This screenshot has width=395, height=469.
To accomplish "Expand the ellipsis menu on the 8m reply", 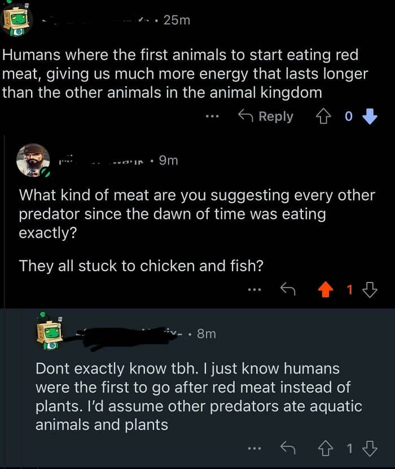I will [x=254, y=449].
